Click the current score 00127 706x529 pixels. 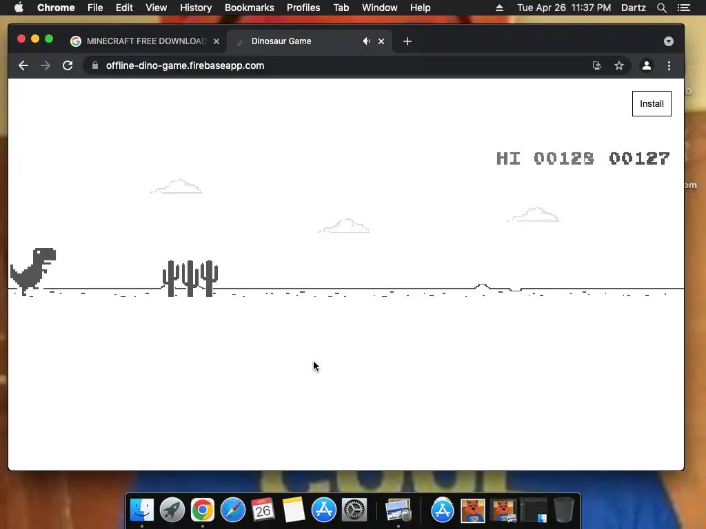639,158
